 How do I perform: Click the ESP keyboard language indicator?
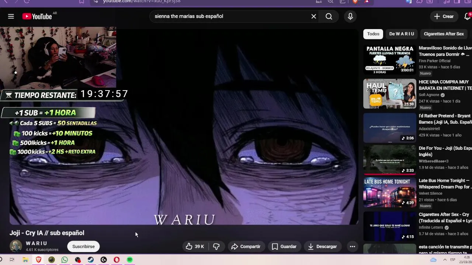pyautogui.click(x=452, y=260)
